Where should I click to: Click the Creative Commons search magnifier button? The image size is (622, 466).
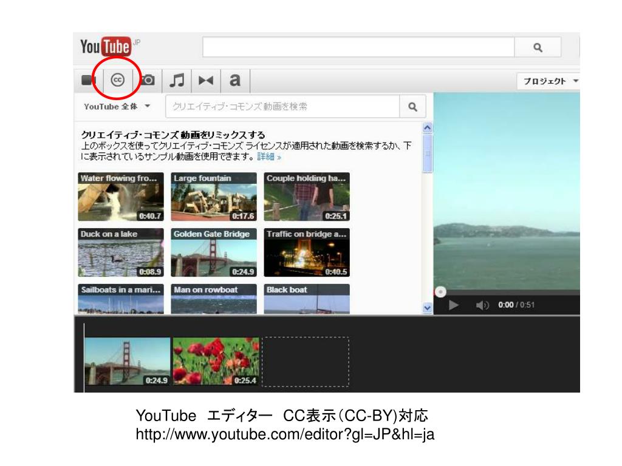(x=412, y=107)
